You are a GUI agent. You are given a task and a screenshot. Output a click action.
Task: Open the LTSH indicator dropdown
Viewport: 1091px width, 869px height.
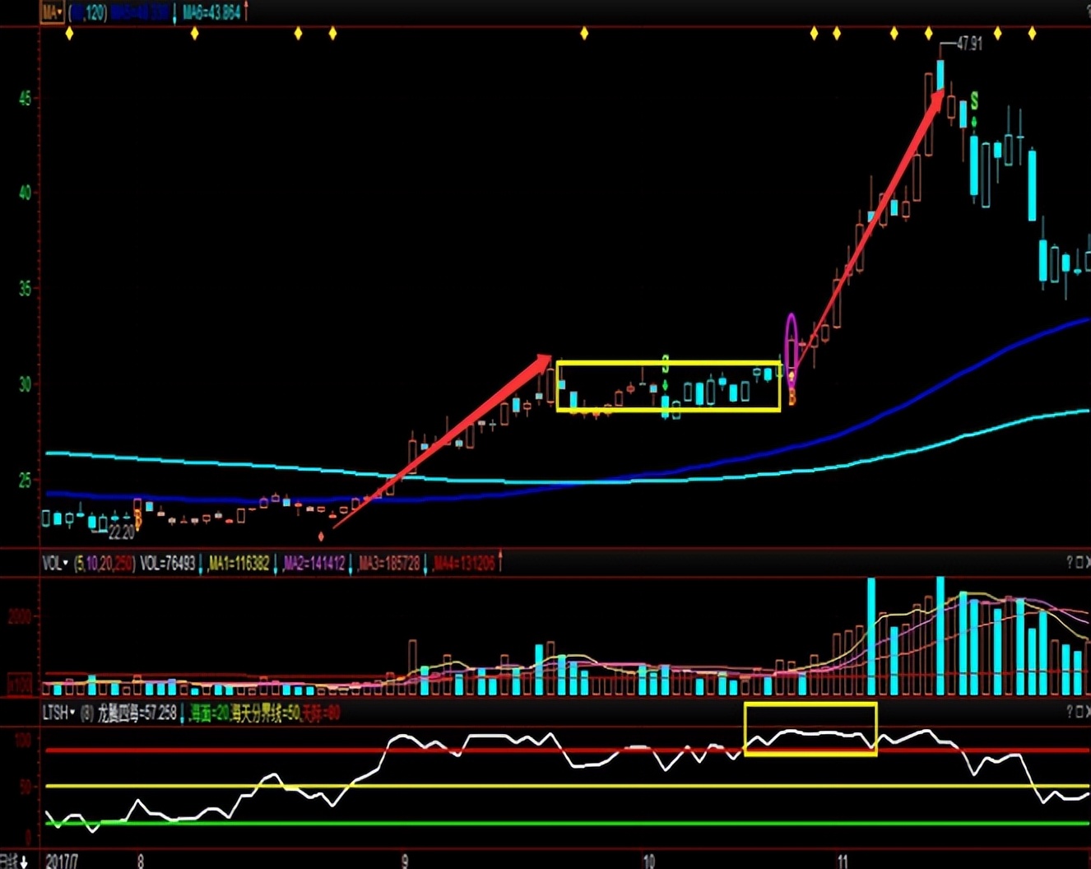pyautogui.click(x=58, y=713)
